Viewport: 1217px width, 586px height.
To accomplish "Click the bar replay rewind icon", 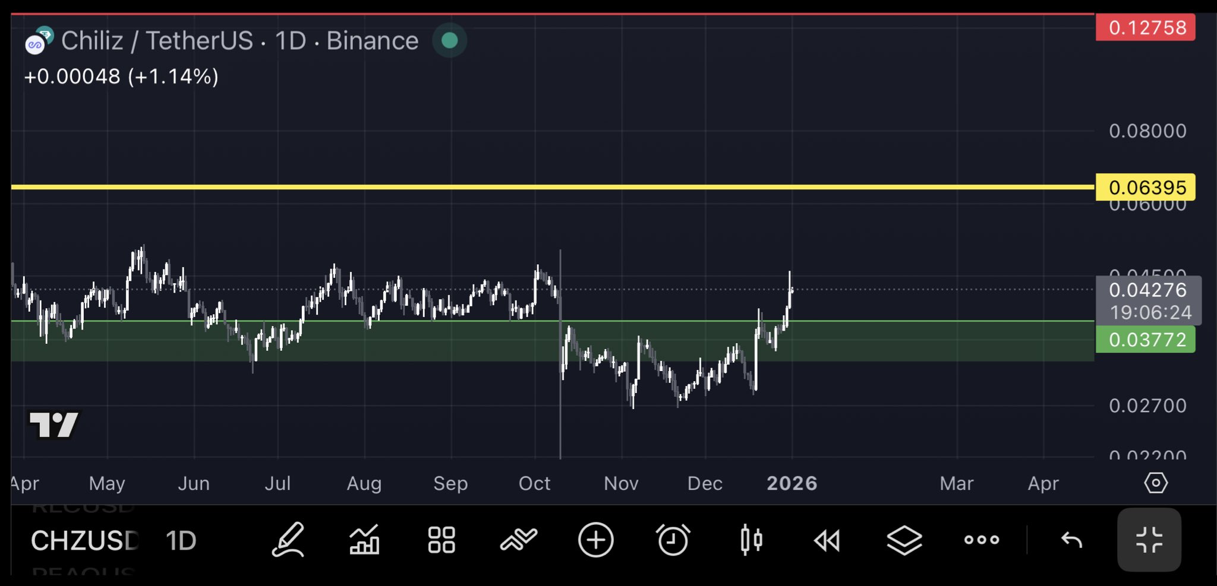I will (827, 540).
